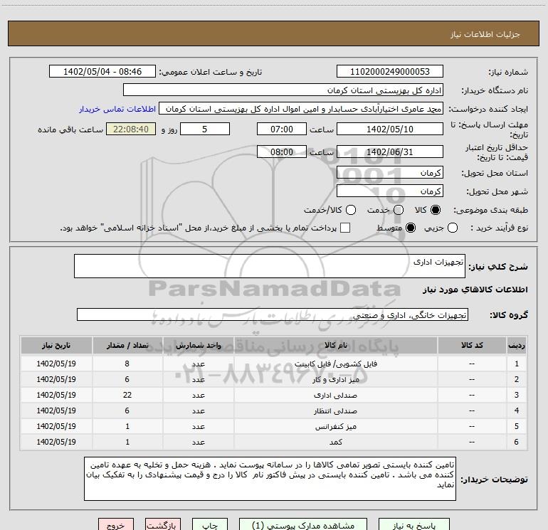
Task: Click the remaining time countdown 22:08:40
Action: tap(131, 129)
